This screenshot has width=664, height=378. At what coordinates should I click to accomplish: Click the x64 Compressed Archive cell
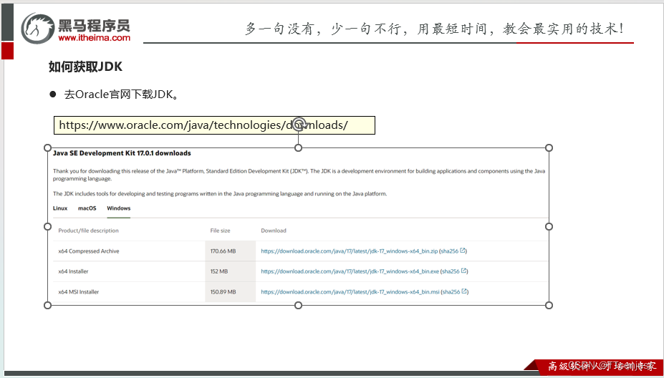(89, 251)
